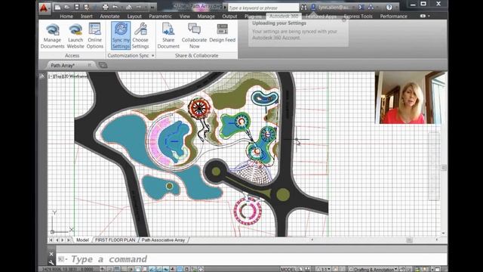Activate the Model layout tab

[x=82, y=240]
